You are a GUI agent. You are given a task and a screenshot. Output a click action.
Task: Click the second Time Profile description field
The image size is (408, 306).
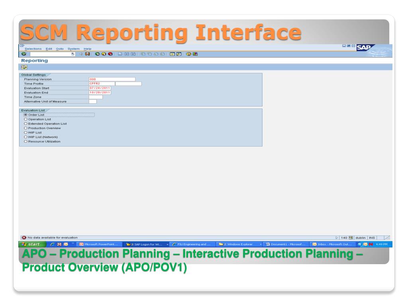click(x=129, y=84)
